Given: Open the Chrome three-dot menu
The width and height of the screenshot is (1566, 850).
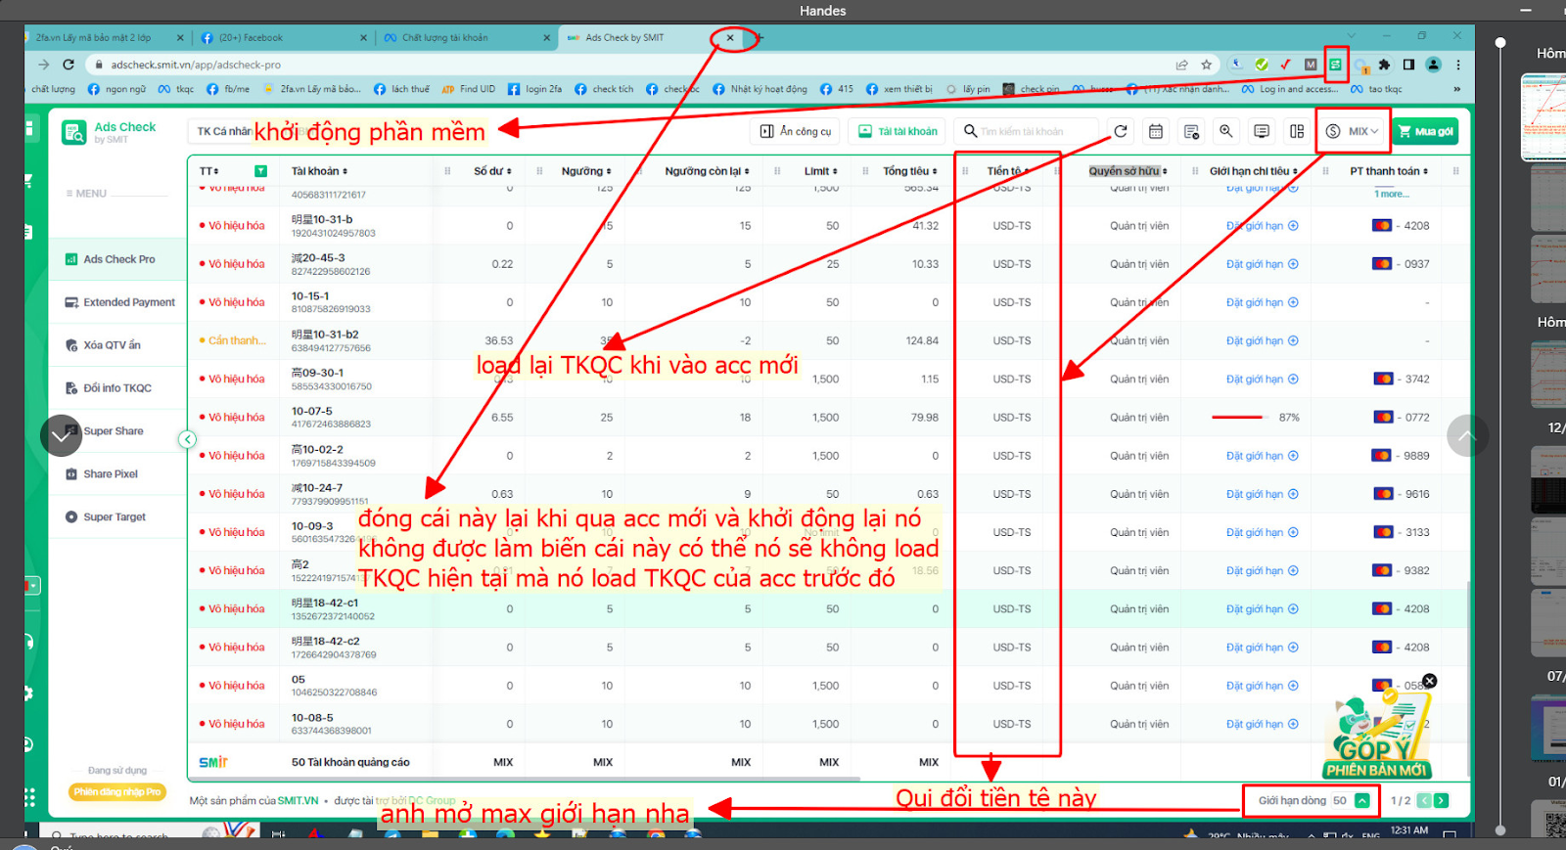Looking at the screenshot, I should tap(1458, 65).
